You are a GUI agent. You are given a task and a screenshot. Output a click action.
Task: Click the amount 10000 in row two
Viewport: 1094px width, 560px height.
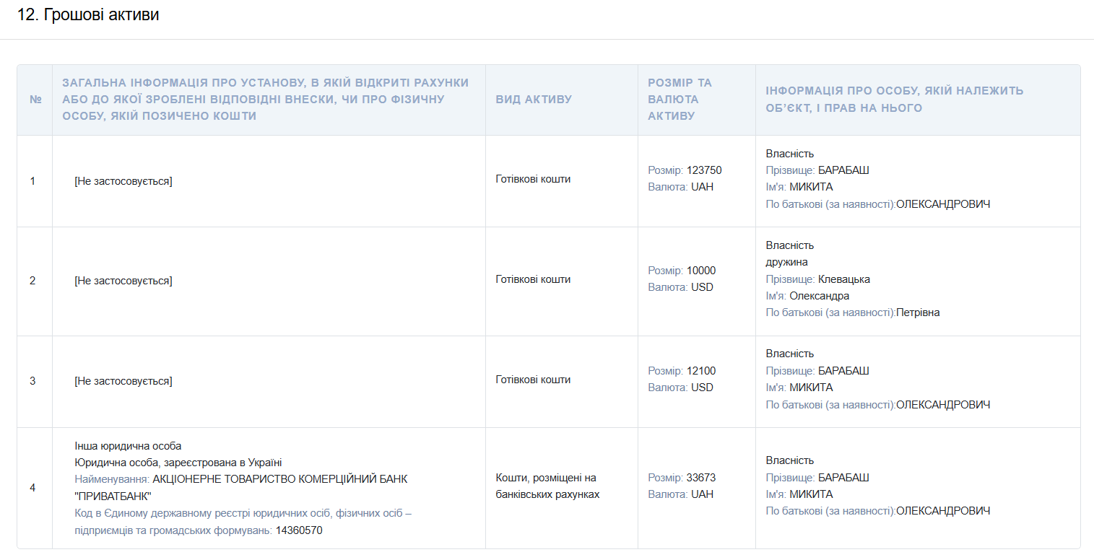coord(700,271)
